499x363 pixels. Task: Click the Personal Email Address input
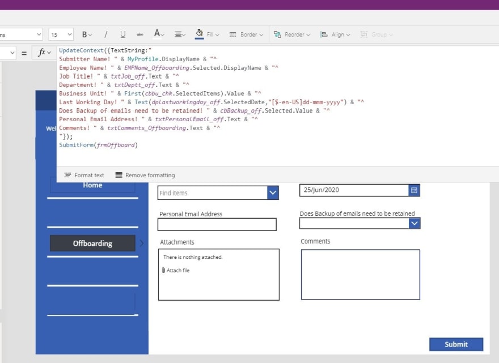click(x=217, y=225)
